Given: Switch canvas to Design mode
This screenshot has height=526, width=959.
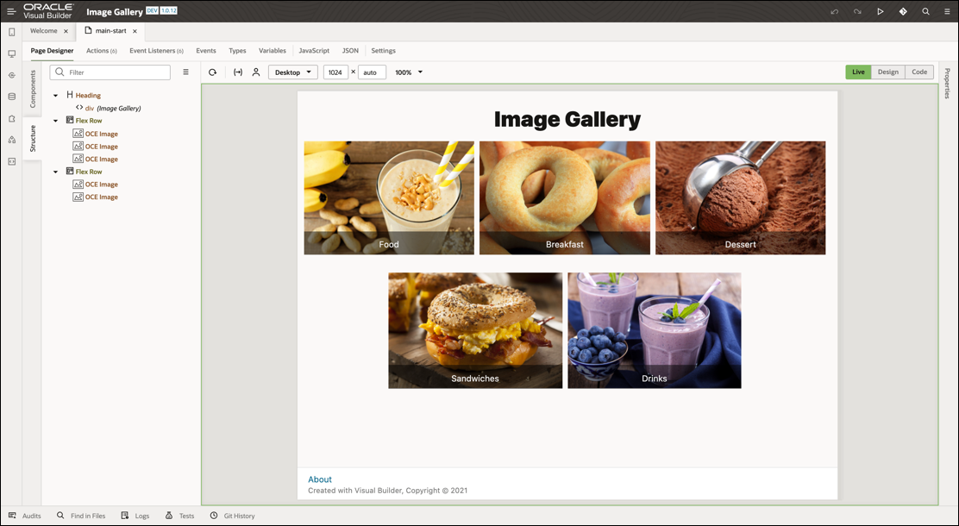Looking at the screenshot, I should click(888, 72).
